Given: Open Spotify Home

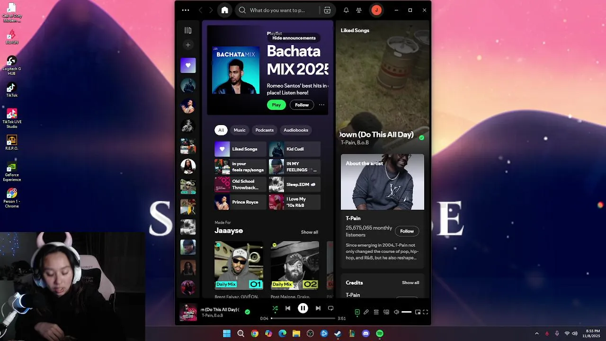Looking at the screenshot, I should (225, 10).
